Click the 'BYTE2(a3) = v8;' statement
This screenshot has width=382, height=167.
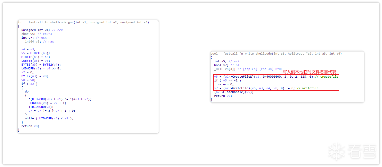(x=35, y=76)
